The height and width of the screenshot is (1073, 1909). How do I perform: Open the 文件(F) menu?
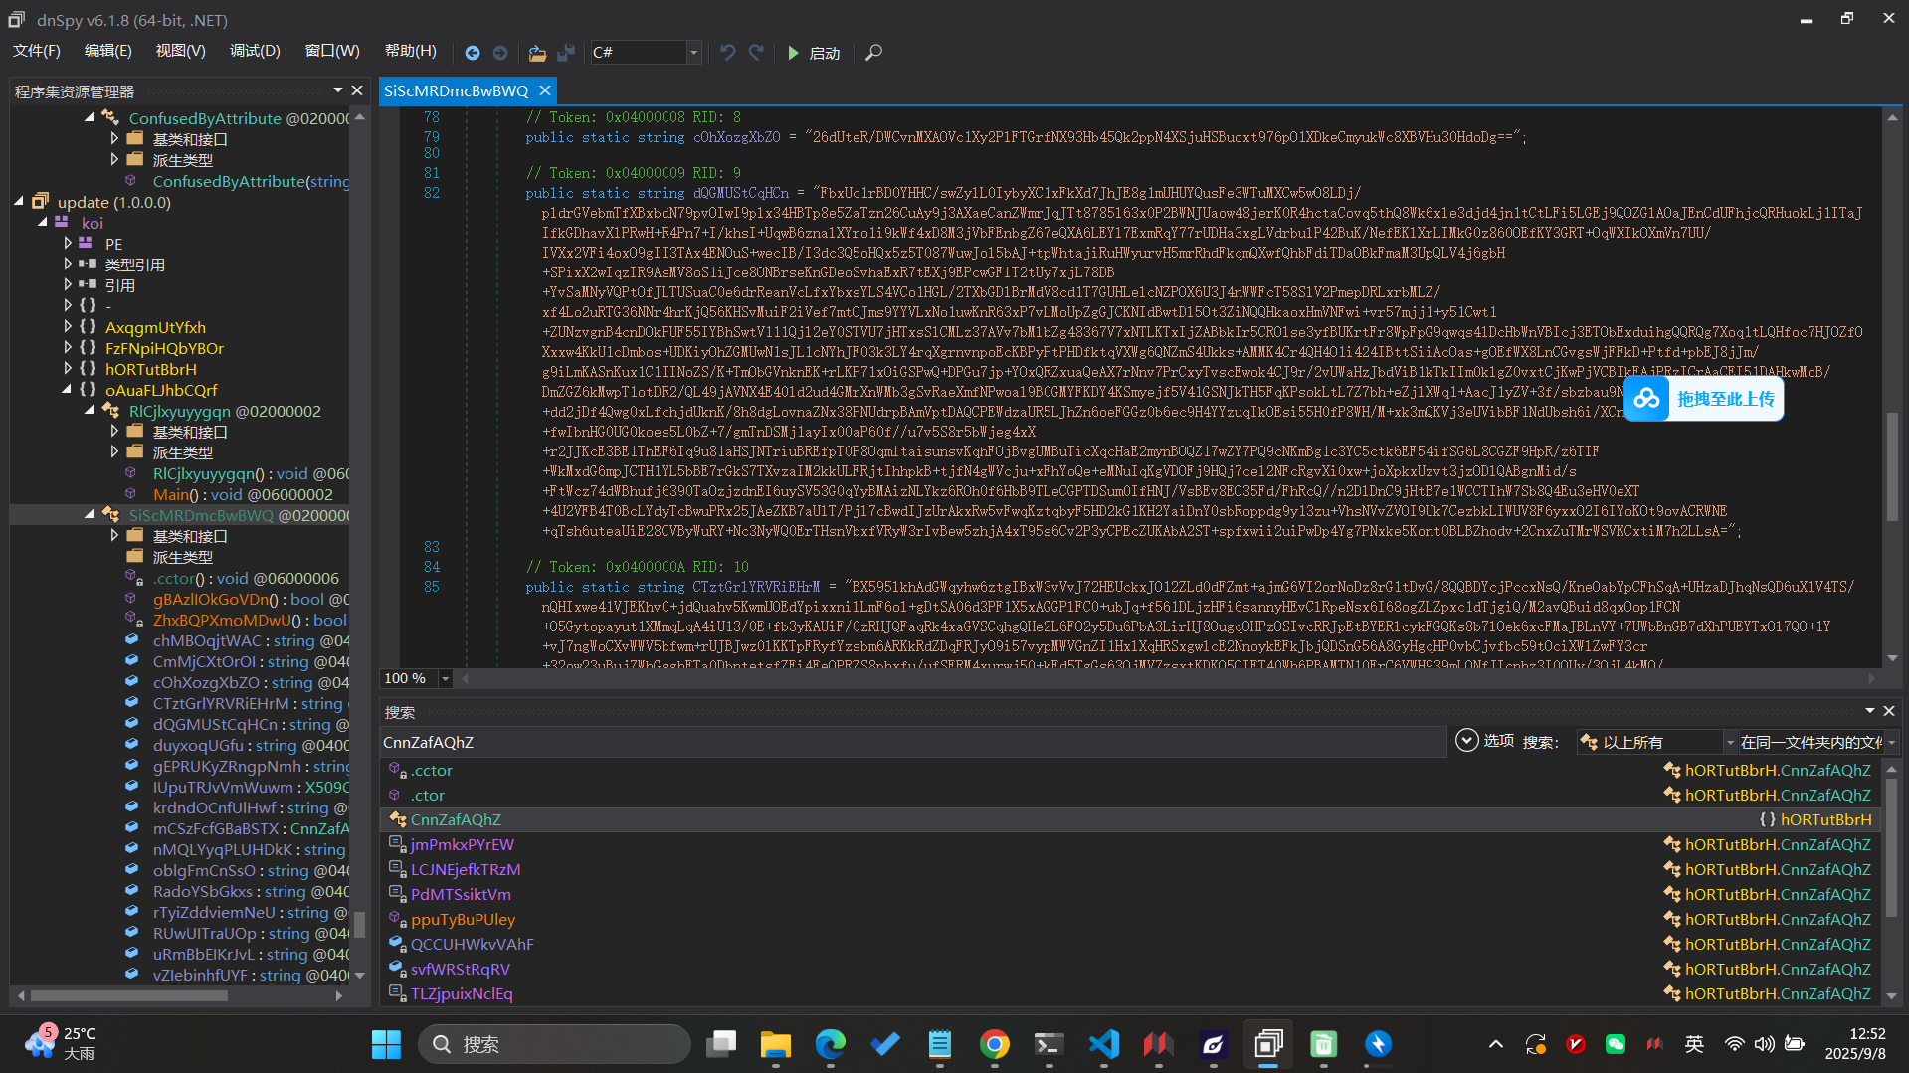pos(37,51)
